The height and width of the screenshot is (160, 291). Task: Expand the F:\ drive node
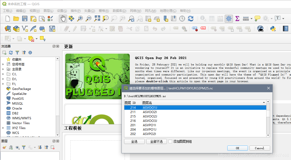pos(3,84)
